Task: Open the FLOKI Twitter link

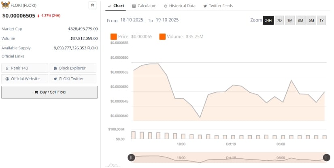Action: (73, 79)
